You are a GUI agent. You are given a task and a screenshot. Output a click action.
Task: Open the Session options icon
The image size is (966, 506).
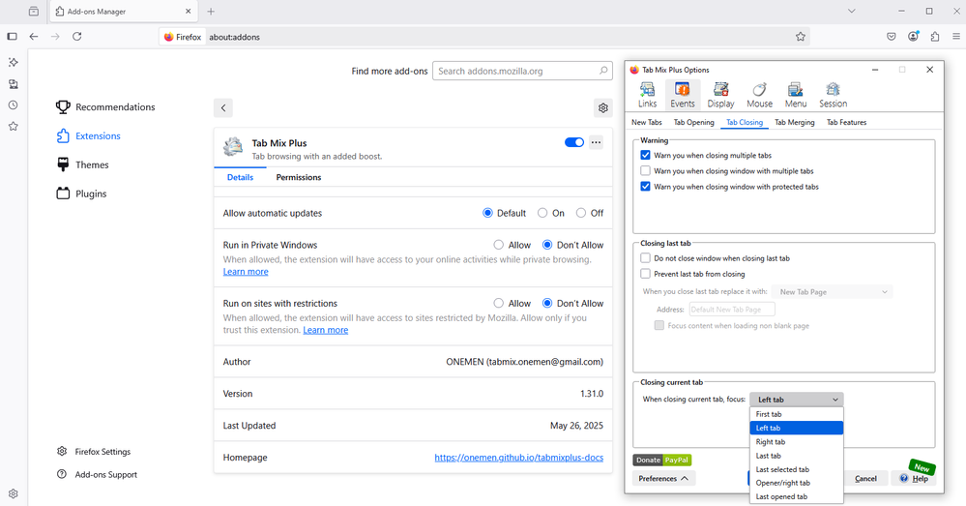[x=833, y=95]
